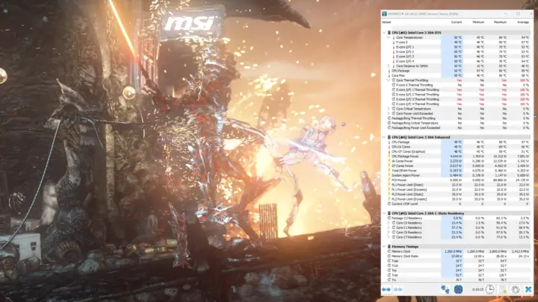The height and width of the screenshot is (302, 538).
Task: Click the 1,200.0 MHz current Memory Clock value
Action: [454, 251]
